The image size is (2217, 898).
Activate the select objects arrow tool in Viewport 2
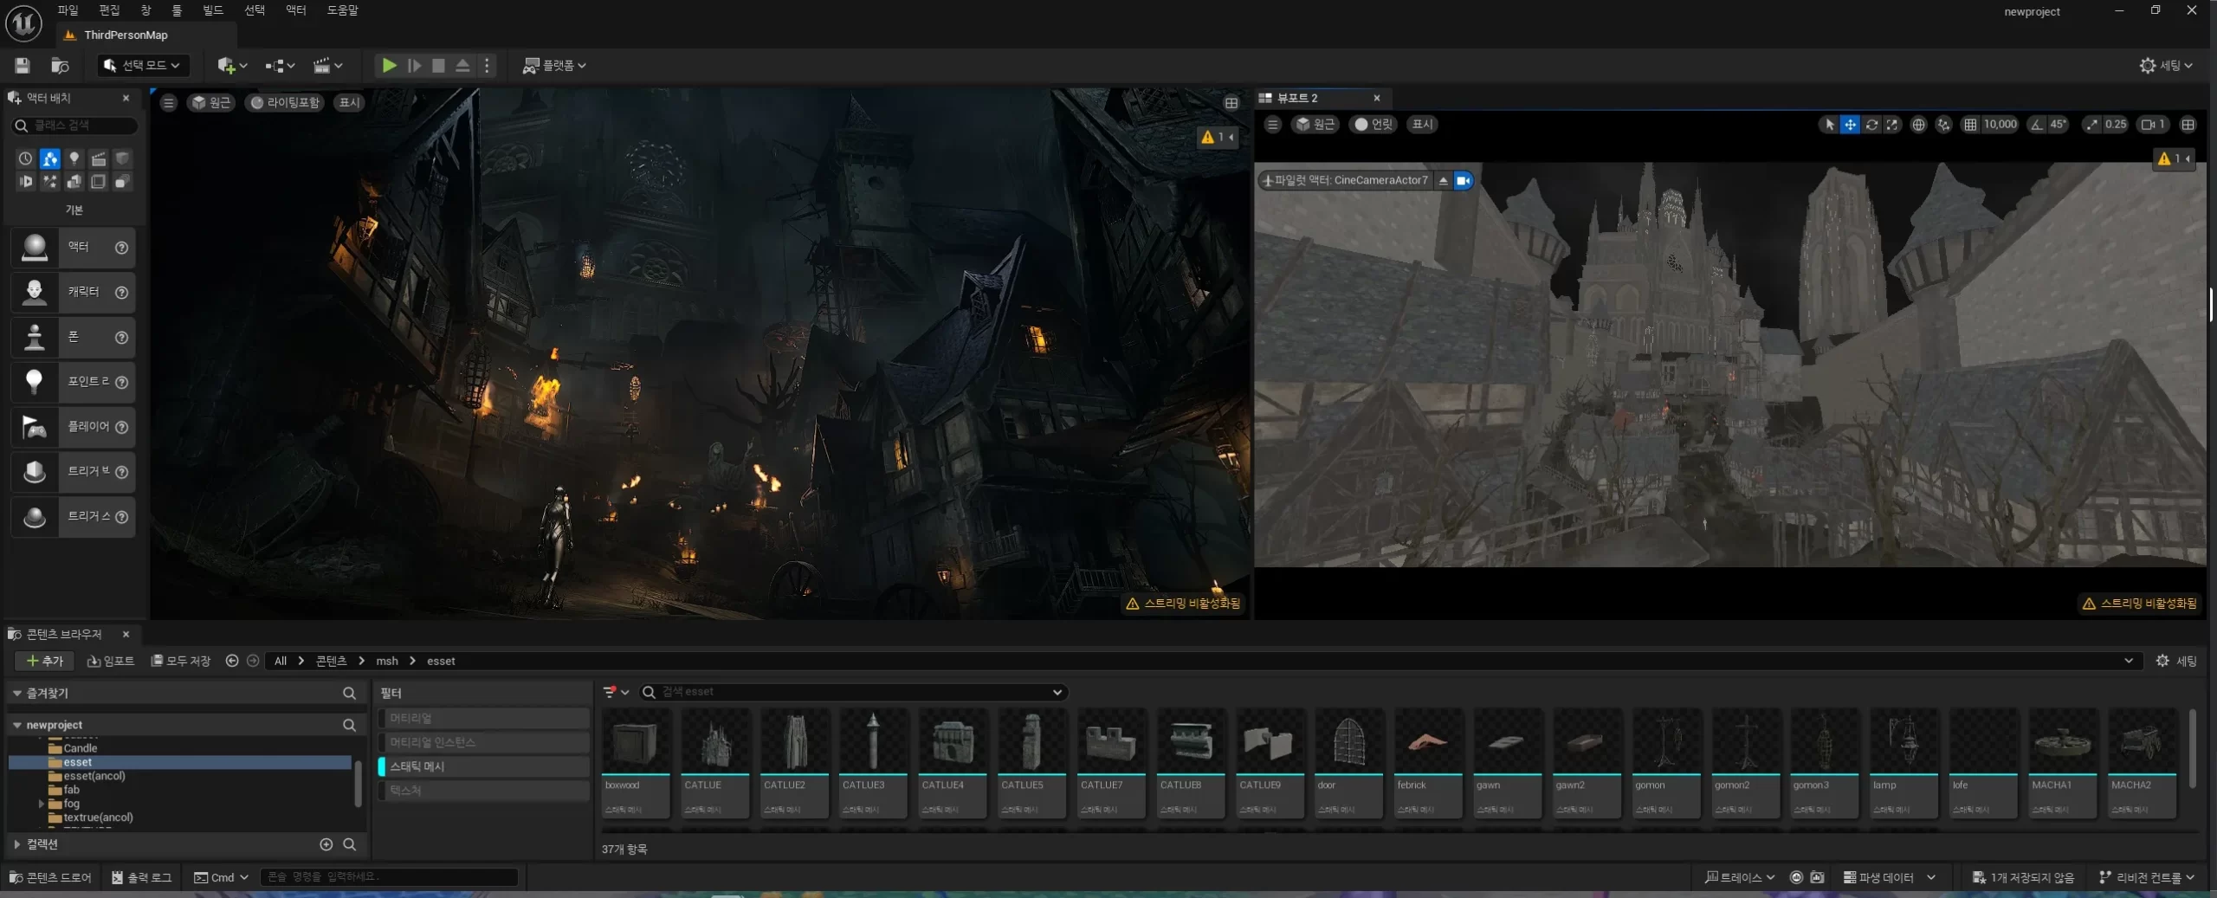1828,125
